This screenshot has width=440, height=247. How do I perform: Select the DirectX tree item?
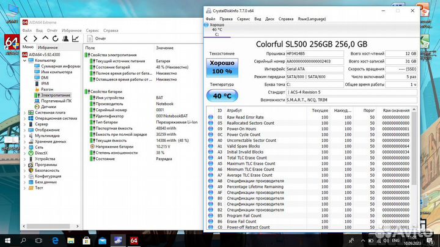point(38,153)
